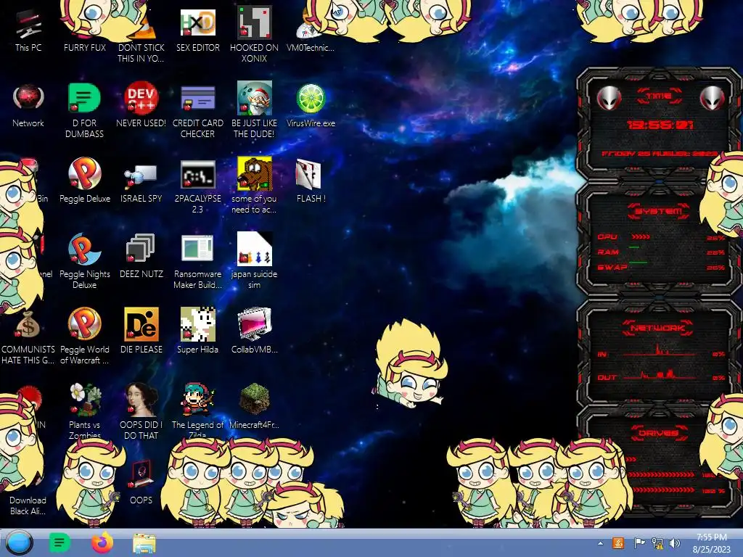Click the floating Star Butterfly character
This screenshot has width=743, height=557.
410,364
